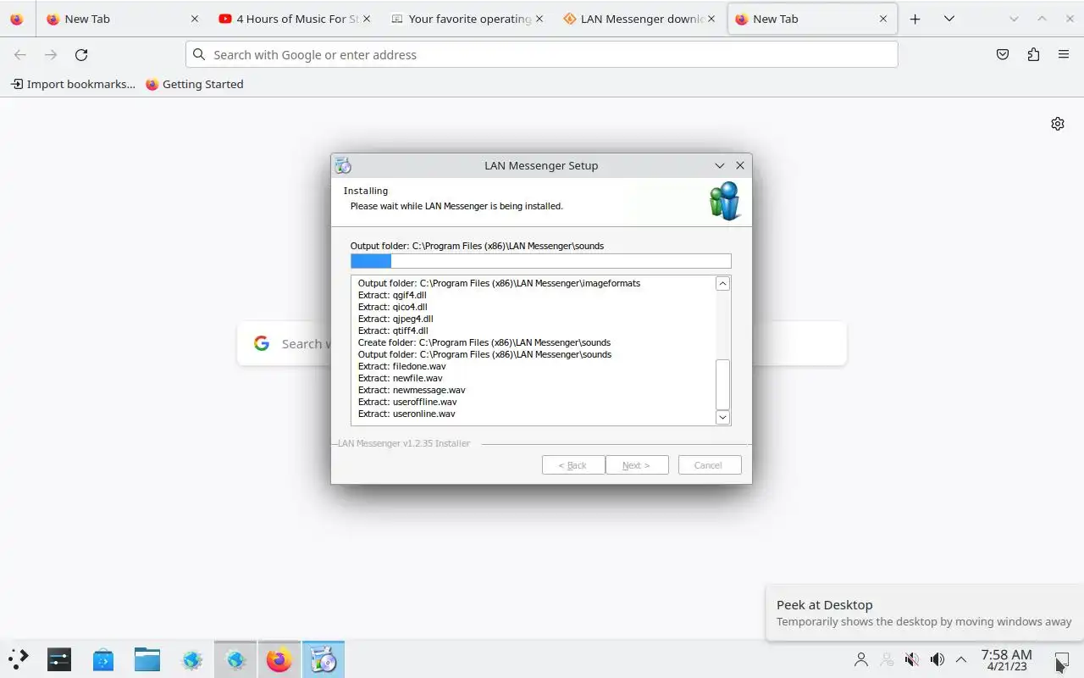Screen dimensions: 1084x678
Task: Open Save to Pocket icon
Action: click(x=1003, y=54)
